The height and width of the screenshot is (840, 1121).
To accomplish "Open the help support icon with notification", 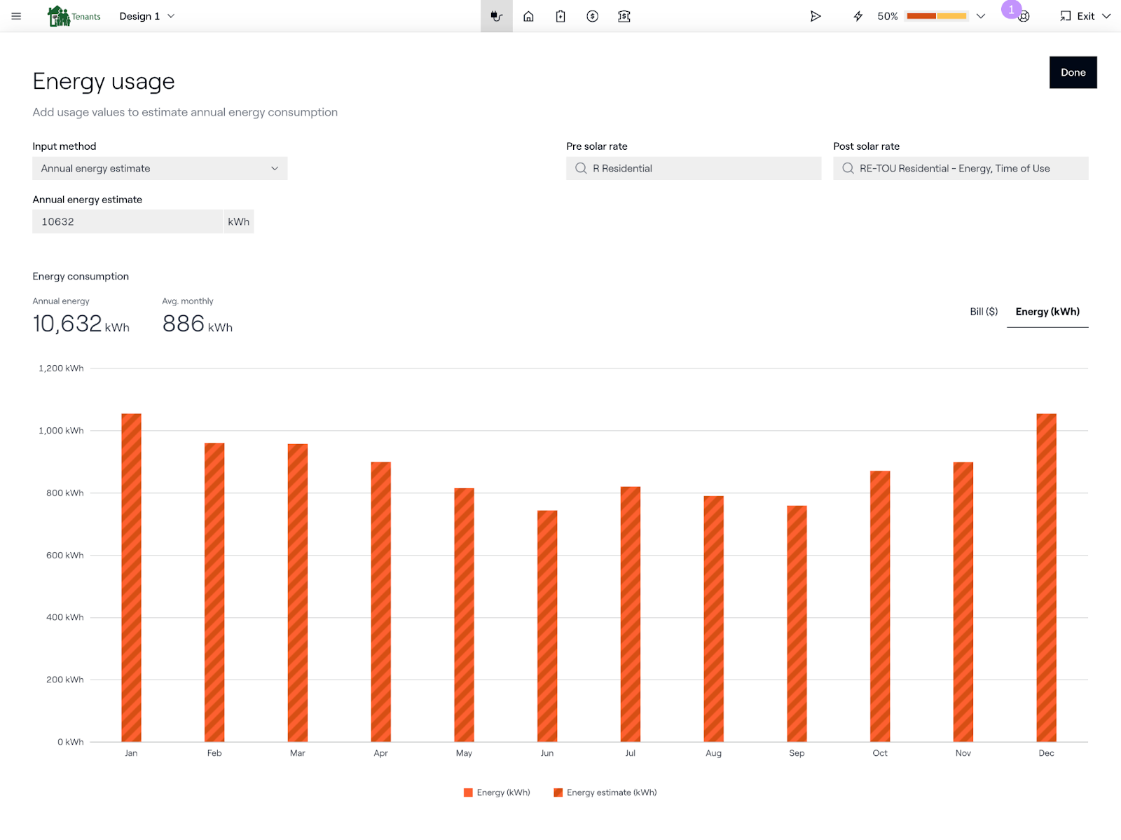I will tap(1023, 16).
